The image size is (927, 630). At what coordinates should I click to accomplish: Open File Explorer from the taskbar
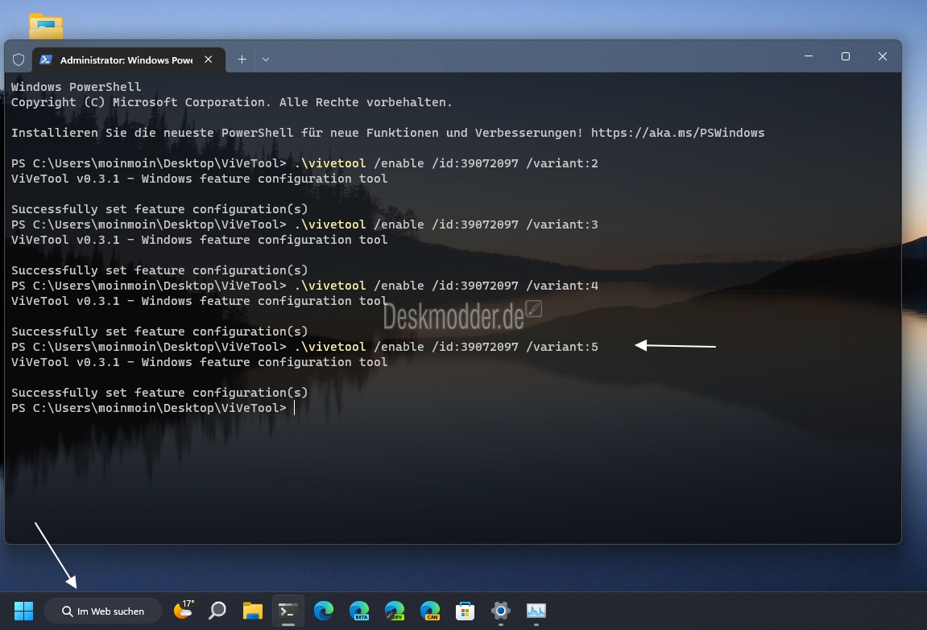click(252, 611)
